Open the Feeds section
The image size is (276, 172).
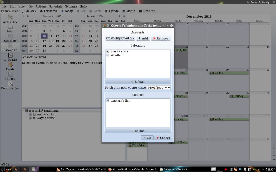(10, 66)
